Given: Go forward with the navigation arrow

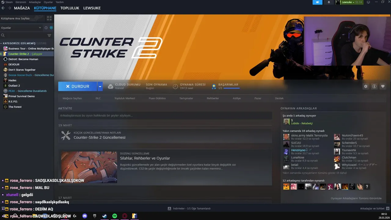Looking at the screenshot, I should coord(9,8).
